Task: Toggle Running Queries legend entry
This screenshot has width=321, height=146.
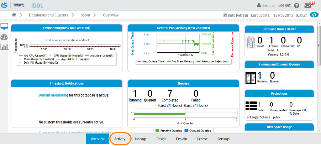Action: [x=166, y=131]
